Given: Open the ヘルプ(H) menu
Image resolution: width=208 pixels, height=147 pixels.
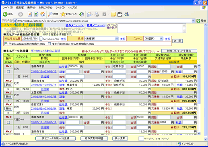Looking at the screenshot, I should [72, 8].
